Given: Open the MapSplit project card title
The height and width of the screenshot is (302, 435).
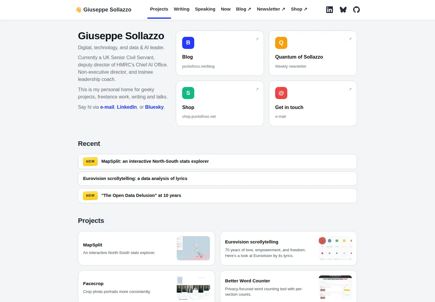Looking at the screenshot, I should (x=93, y=245).
